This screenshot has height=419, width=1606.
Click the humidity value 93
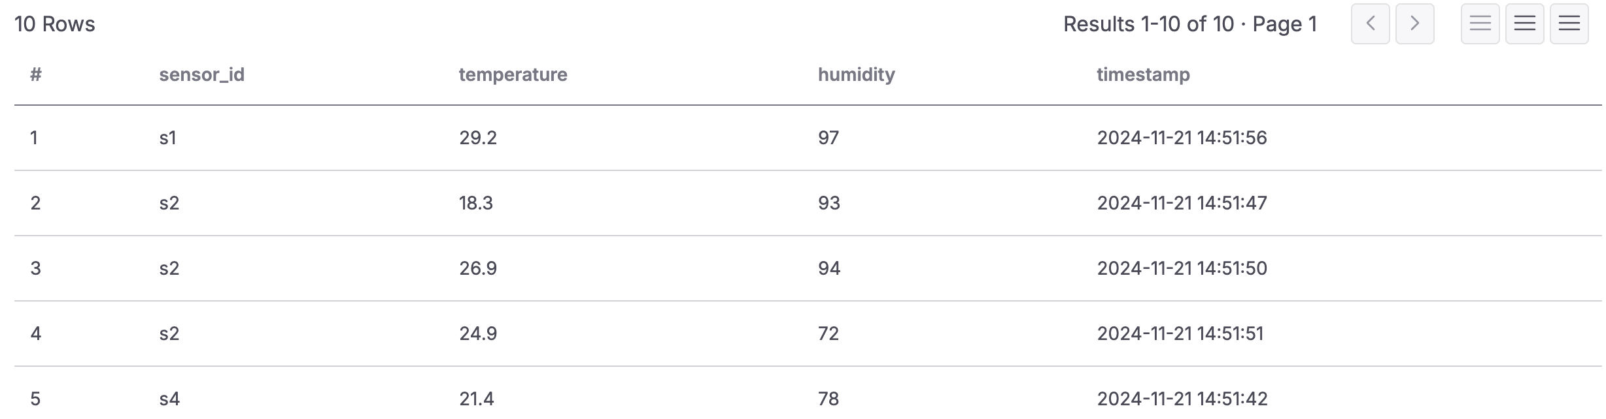828,203
